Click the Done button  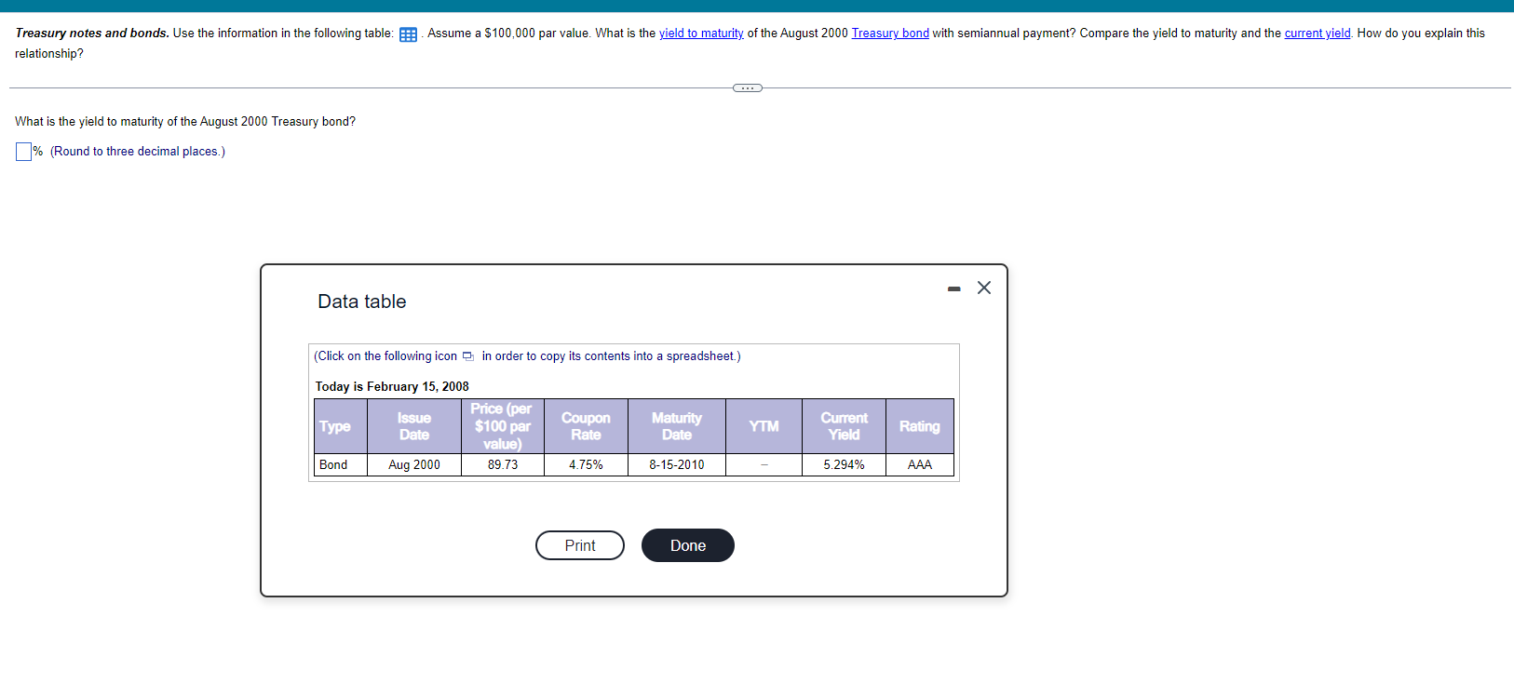(x=688, y=545)
